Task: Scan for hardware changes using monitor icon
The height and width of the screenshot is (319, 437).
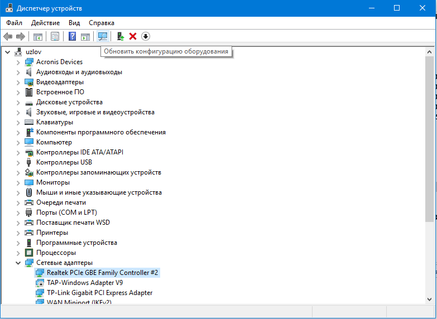Action: coord(102,36)
